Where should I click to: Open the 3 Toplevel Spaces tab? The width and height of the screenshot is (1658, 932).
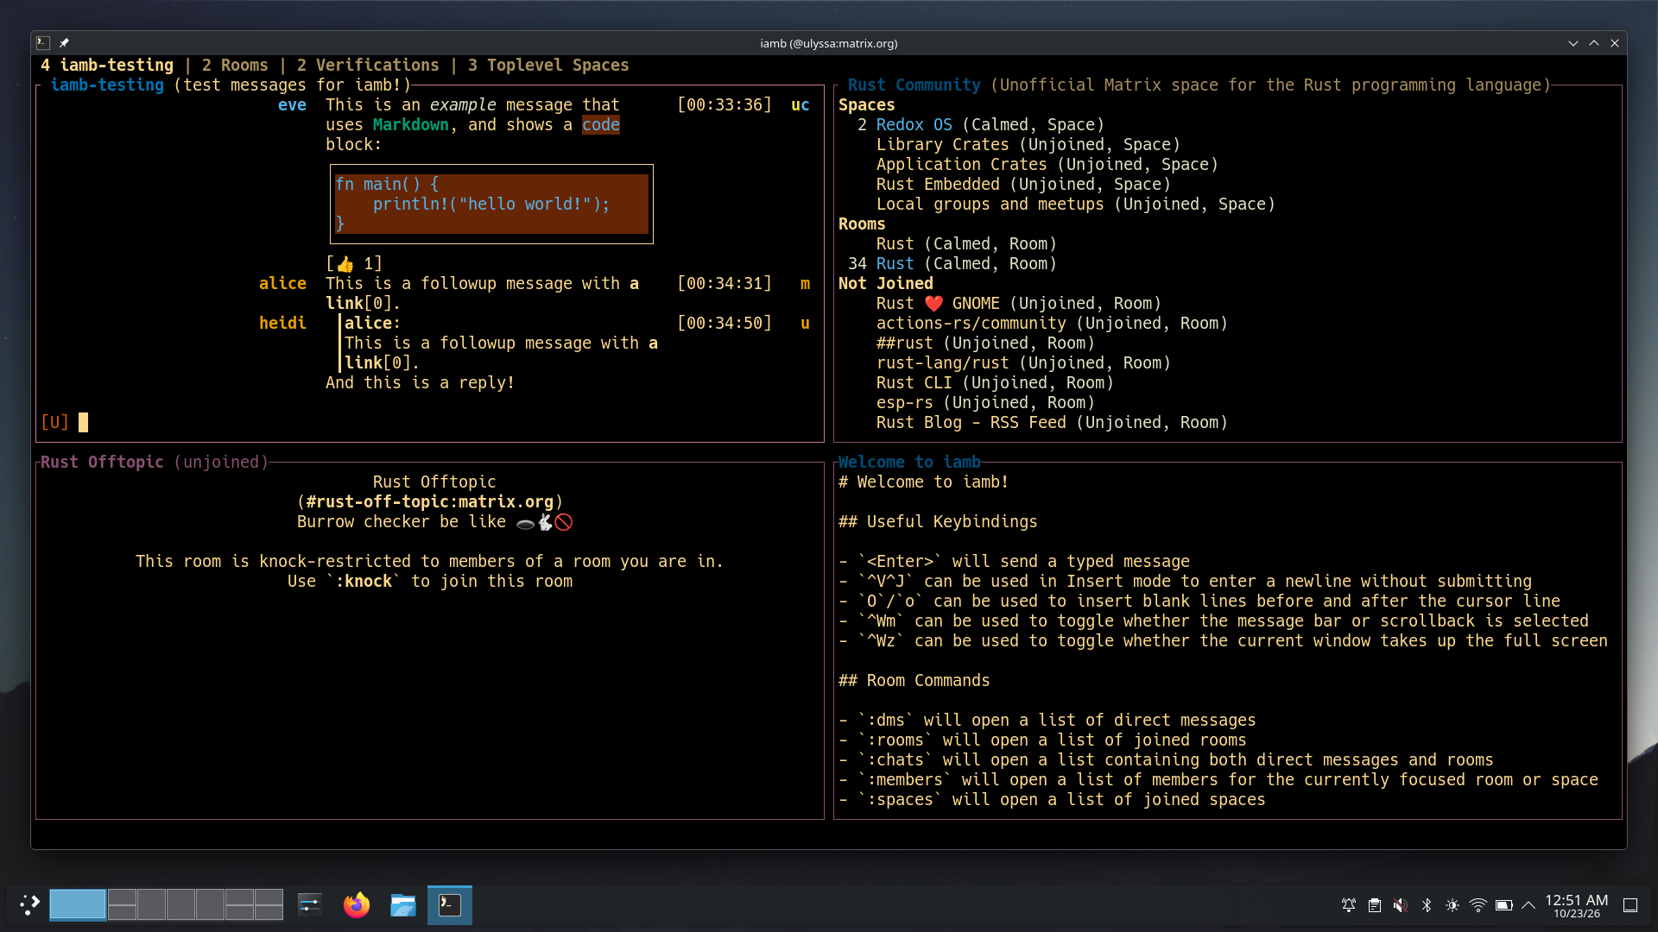pos(548,65)
